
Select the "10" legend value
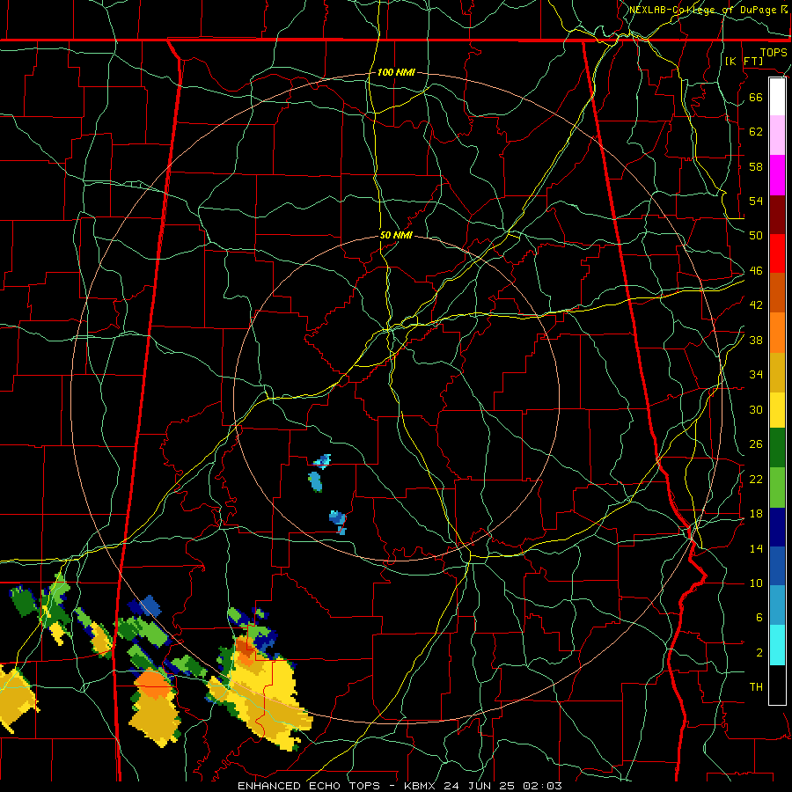[x=756, y=583]
